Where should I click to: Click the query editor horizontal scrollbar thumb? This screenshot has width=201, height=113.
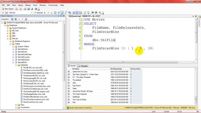pyautogui.click(x=123, y=62)
